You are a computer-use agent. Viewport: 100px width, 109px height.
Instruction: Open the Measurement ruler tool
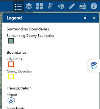(72, 6)
